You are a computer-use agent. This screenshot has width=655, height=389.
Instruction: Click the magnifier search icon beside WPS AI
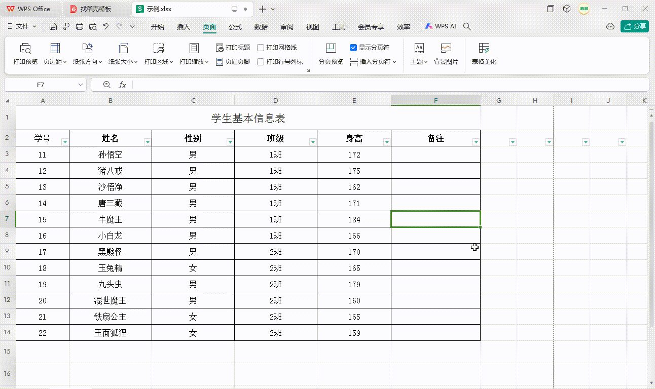coord(467,26)
